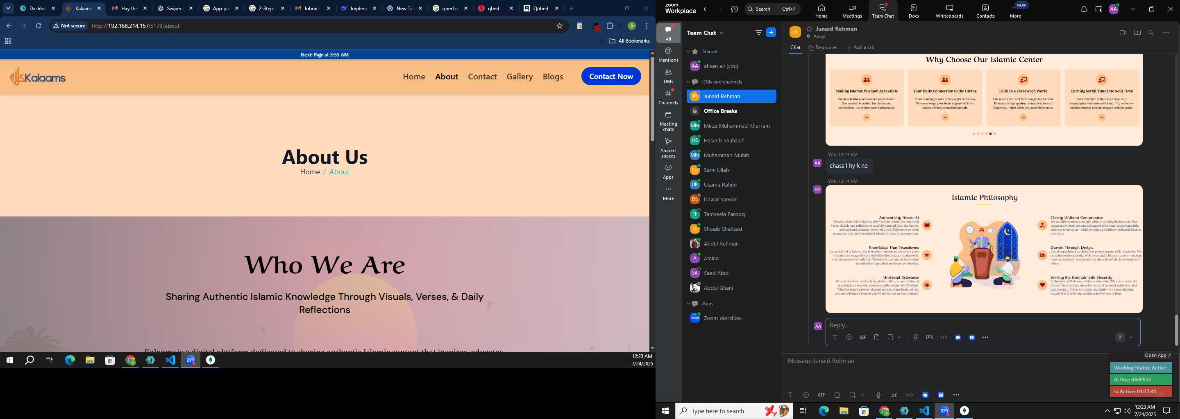Screen dimensions: 1180x419
Task: Search within the Junaid Rehman chat
Action: (1151, 32)
